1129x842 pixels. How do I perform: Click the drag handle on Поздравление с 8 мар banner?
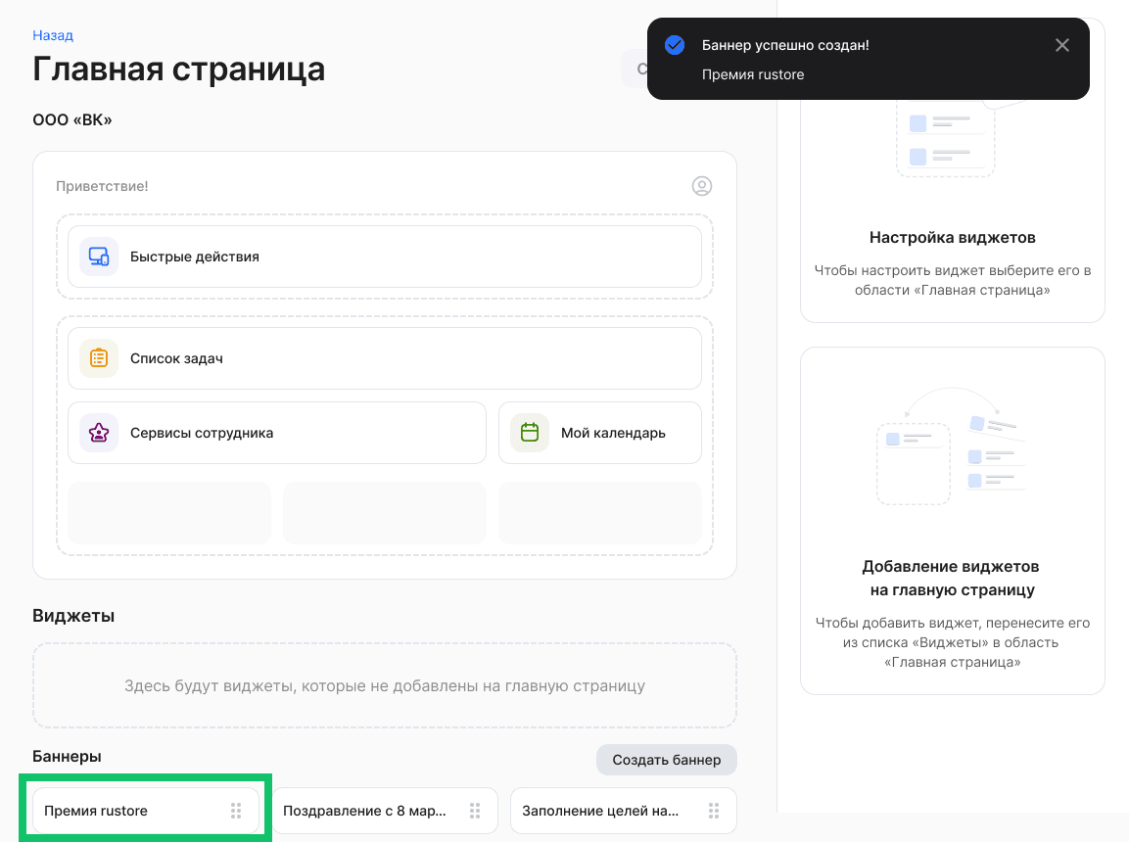point(474,811)
